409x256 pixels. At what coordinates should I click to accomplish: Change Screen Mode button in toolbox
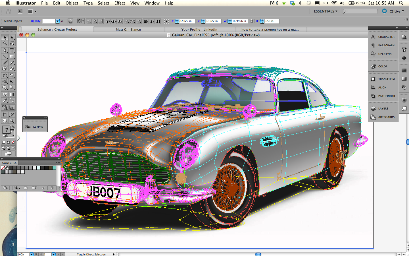(x=9, y=154)
